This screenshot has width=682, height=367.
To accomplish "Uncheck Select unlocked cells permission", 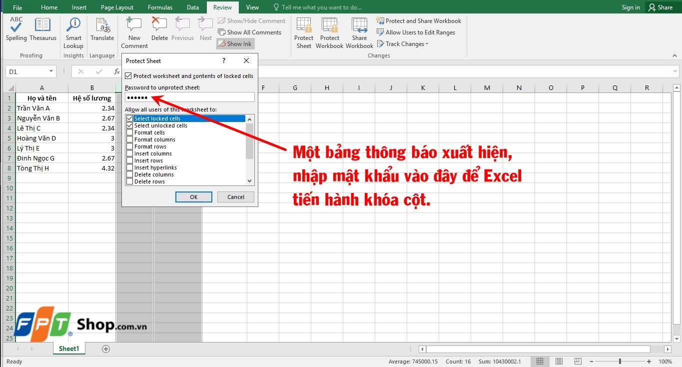I will tap(129, 125).
